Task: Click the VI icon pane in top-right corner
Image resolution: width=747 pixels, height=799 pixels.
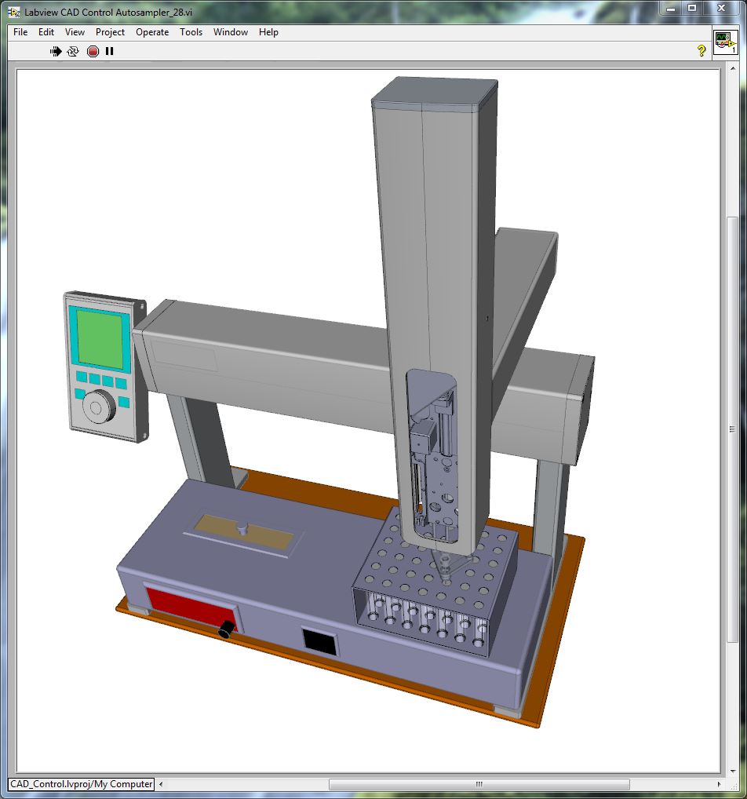Action: pyautogui.click(x=725, y=43)
